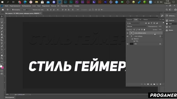Image resolution: width=177 pixels, height=99 pixels.
Task: Open the Opacity value dropdown arrow
Action: (x=163, y=26)
